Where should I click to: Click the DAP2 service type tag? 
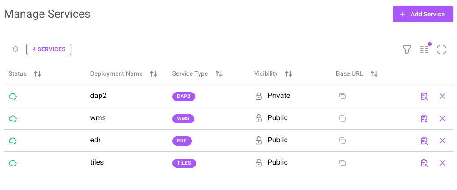pos(184,96)
